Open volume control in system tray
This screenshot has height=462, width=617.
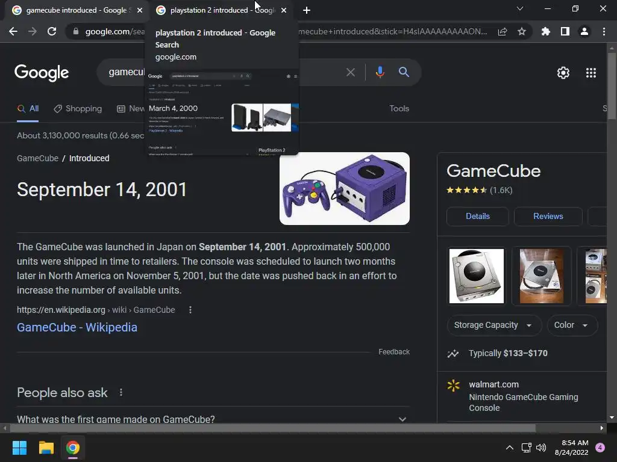pos(541,448)
